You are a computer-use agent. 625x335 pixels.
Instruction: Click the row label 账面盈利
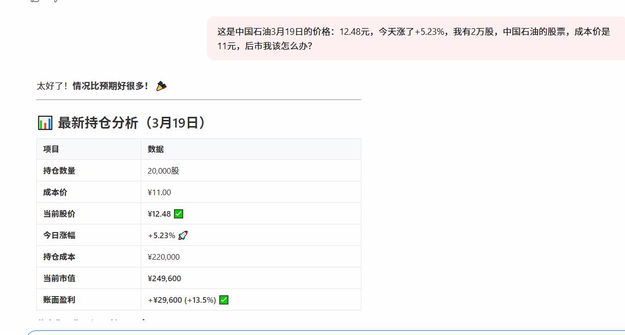click(x=59, y=300)
